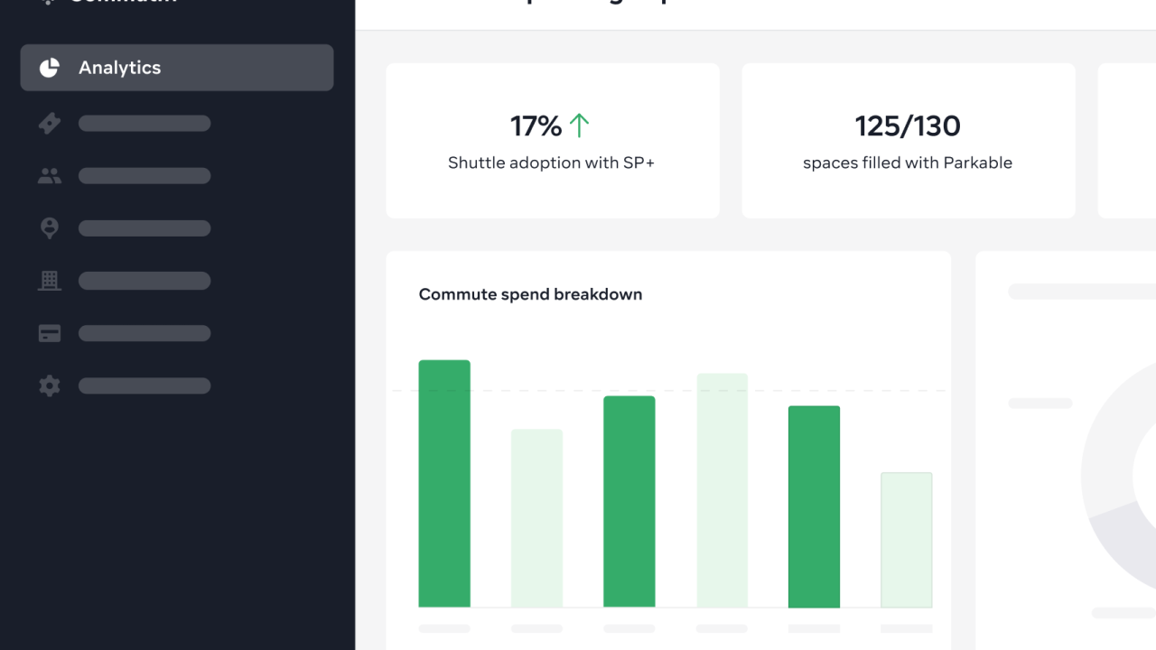Open the Shuttle adoption with SP+ card
The height and width of the screenshot is (650, 1156).
[552, 140]
